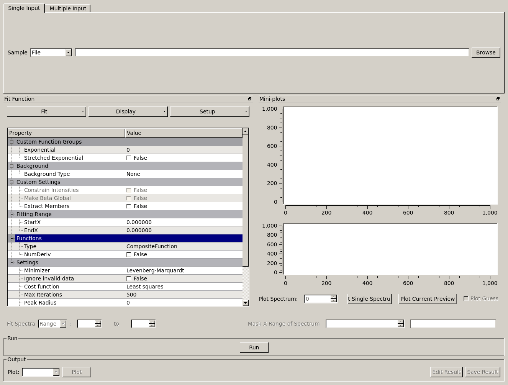Viewport: 508px width, 385px height.
Task: Toggle the Extract Members checkbox
Action: (x=129, y=206)
